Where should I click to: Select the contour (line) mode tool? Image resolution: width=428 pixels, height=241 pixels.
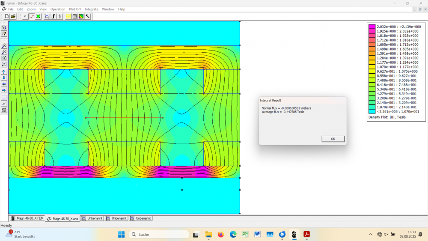32,16
